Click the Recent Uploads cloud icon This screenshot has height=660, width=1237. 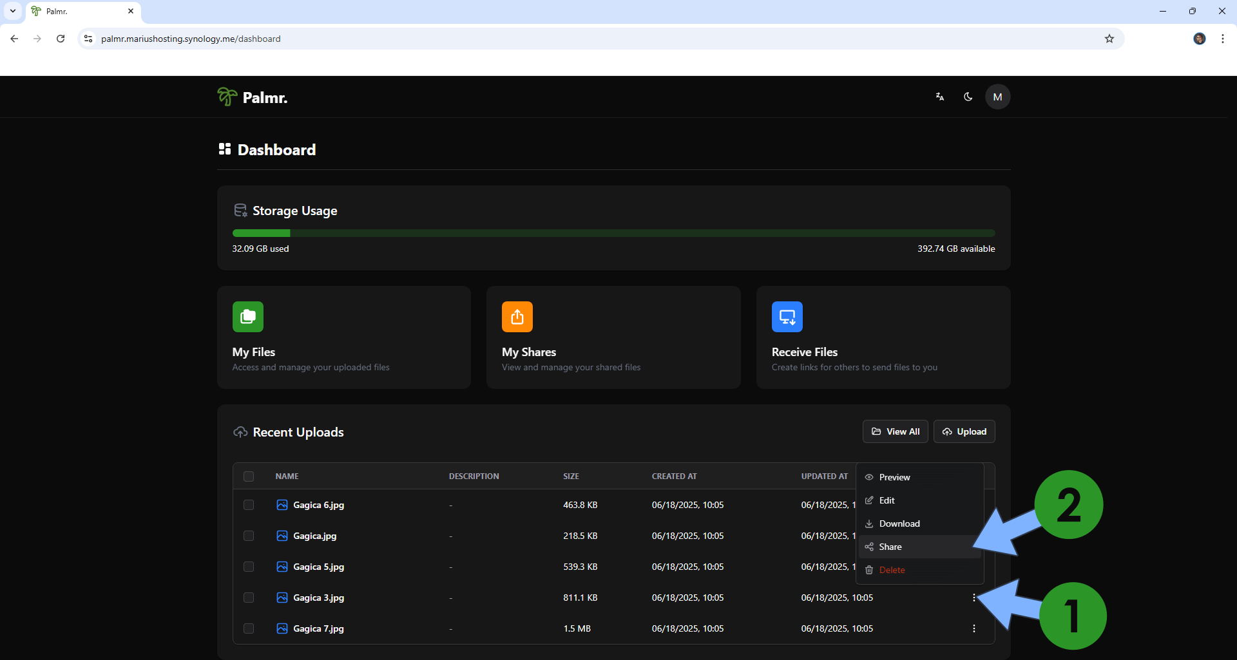click(240, 432)
